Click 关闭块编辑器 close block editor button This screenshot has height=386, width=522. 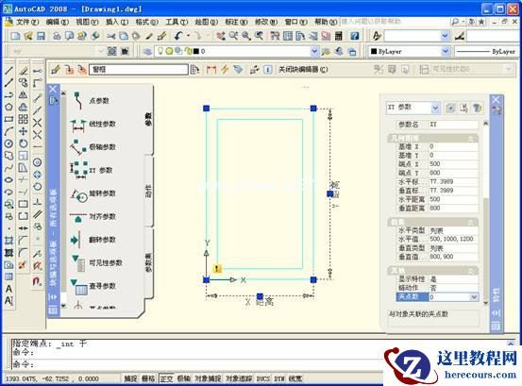(303, 70)
